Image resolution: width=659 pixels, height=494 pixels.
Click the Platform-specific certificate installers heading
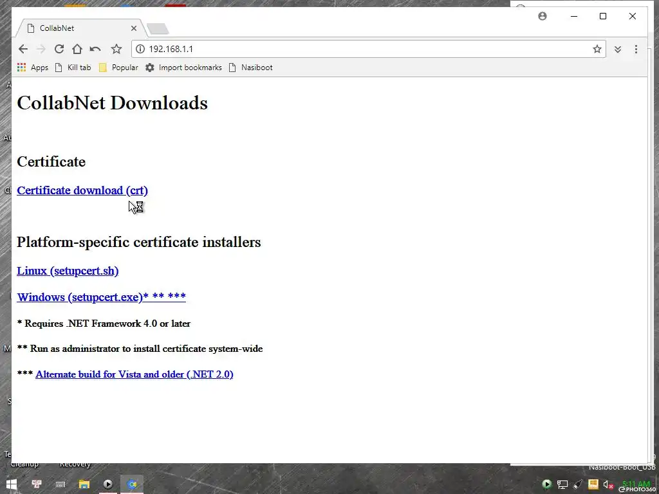(139, 242)
